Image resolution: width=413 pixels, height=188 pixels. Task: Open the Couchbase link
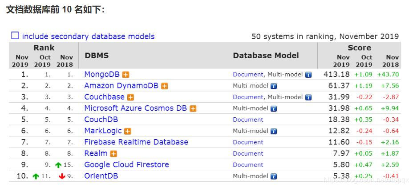[x=104, y=97]
